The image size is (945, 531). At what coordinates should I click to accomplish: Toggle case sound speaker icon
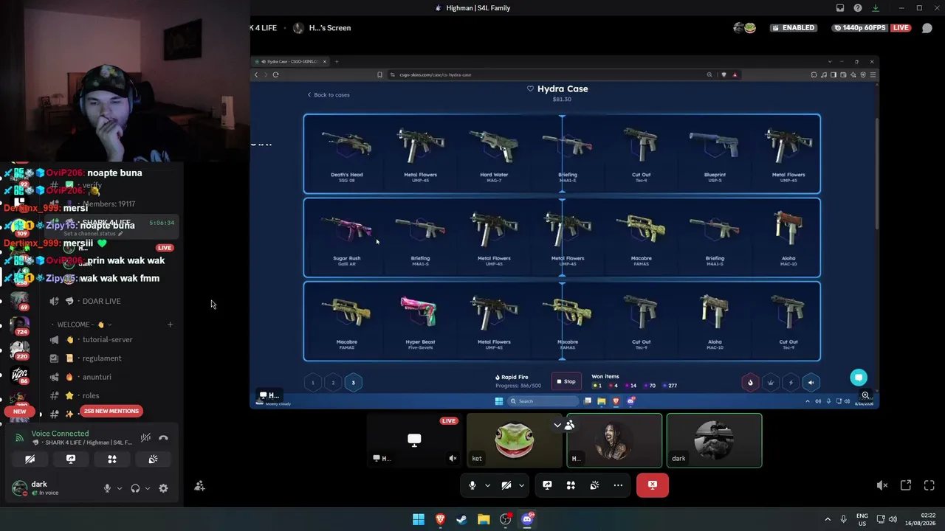[811, 382]
